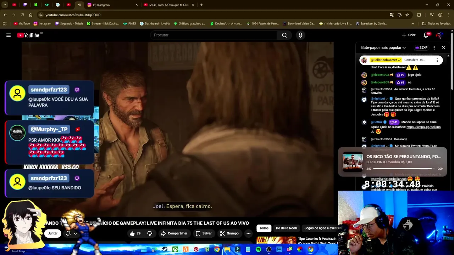This screenshot has width=454, height=255.
Task: Like the video with thumbs up
Action: tap(135, 233)
